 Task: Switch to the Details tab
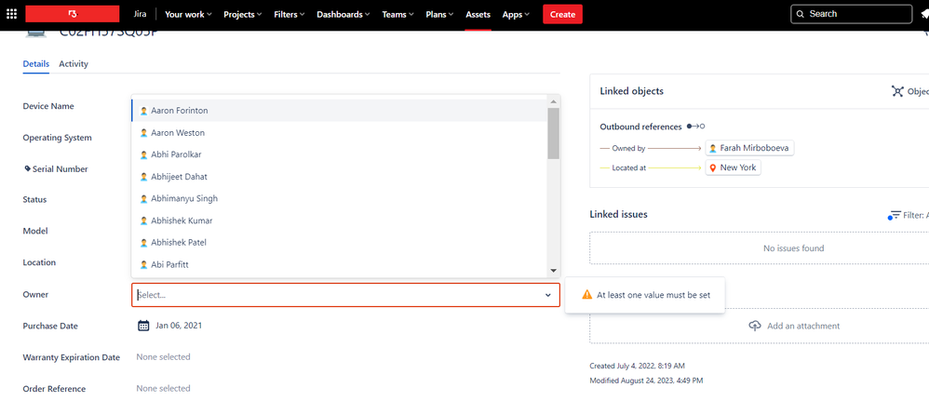click(36, 64)
